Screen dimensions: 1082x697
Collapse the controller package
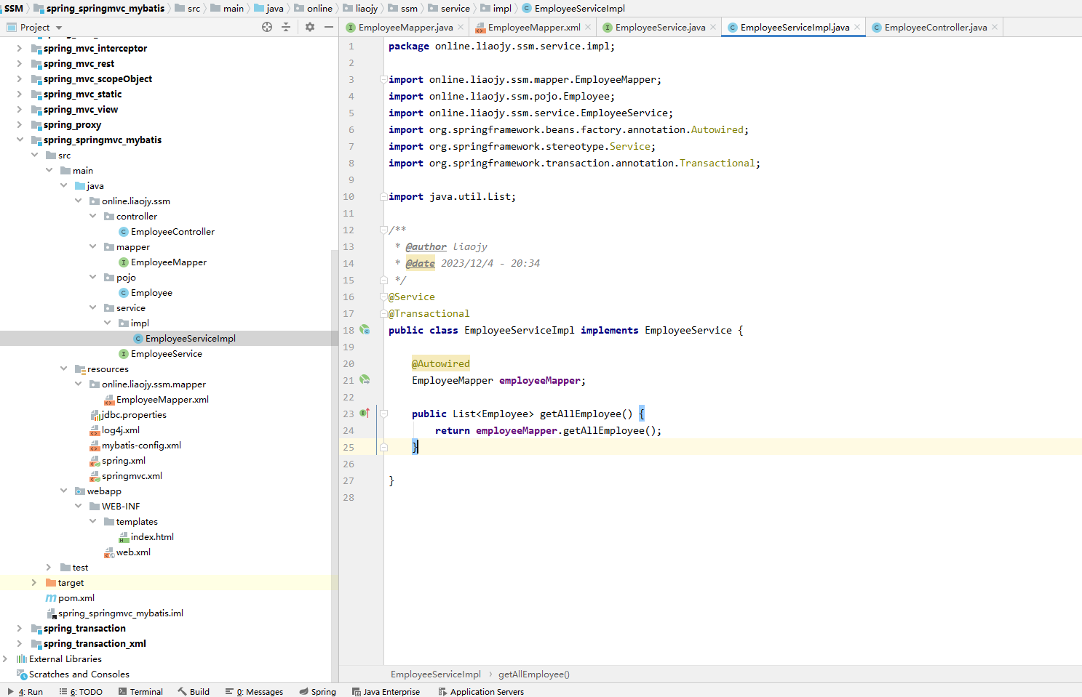coord(92,216)
